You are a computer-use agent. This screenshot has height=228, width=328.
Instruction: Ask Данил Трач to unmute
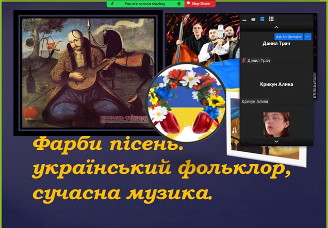289,37
